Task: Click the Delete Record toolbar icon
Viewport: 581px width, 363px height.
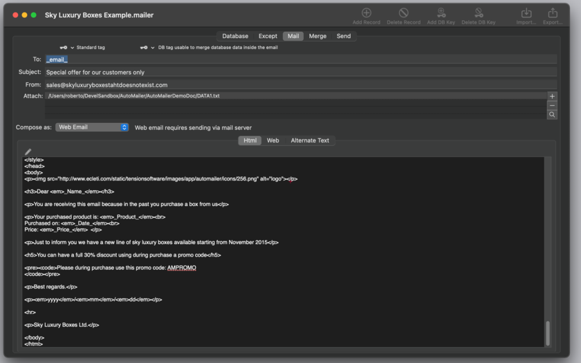Action: [403, 13]
